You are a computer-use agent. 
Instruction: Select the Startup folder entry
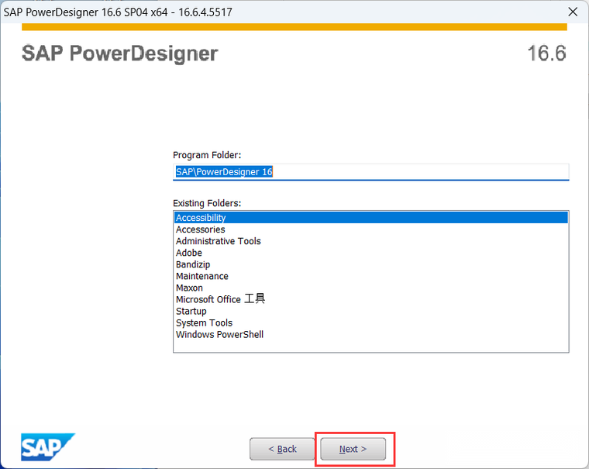point(370,311)
